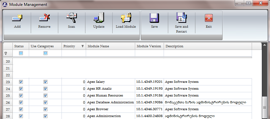Click version 10.1.4349.19193
Image resolution: width=270 pixels, height=119 pixels.
pyautogui.click(x=149, y=89)
